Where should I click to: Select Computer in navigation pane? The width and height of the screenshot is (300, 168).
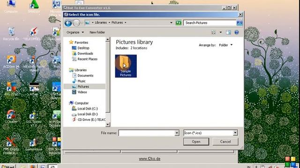click(81, 103)
